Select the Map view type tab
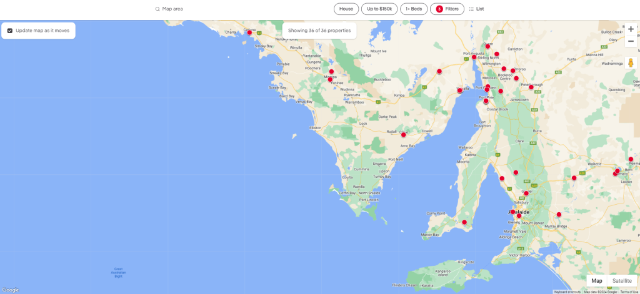The height and width of the screenshot is (294, 640). 597,281
